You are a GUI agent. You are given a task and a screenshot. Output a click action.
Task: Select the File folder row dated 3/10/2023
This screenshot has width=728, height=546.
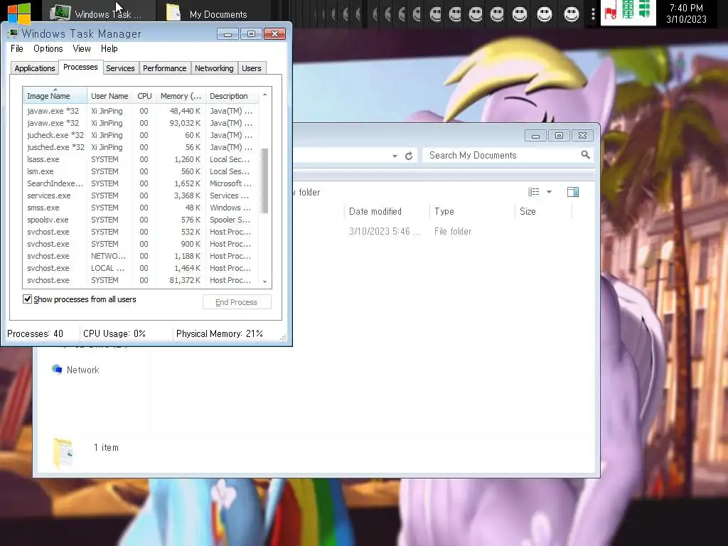(432, 231)
